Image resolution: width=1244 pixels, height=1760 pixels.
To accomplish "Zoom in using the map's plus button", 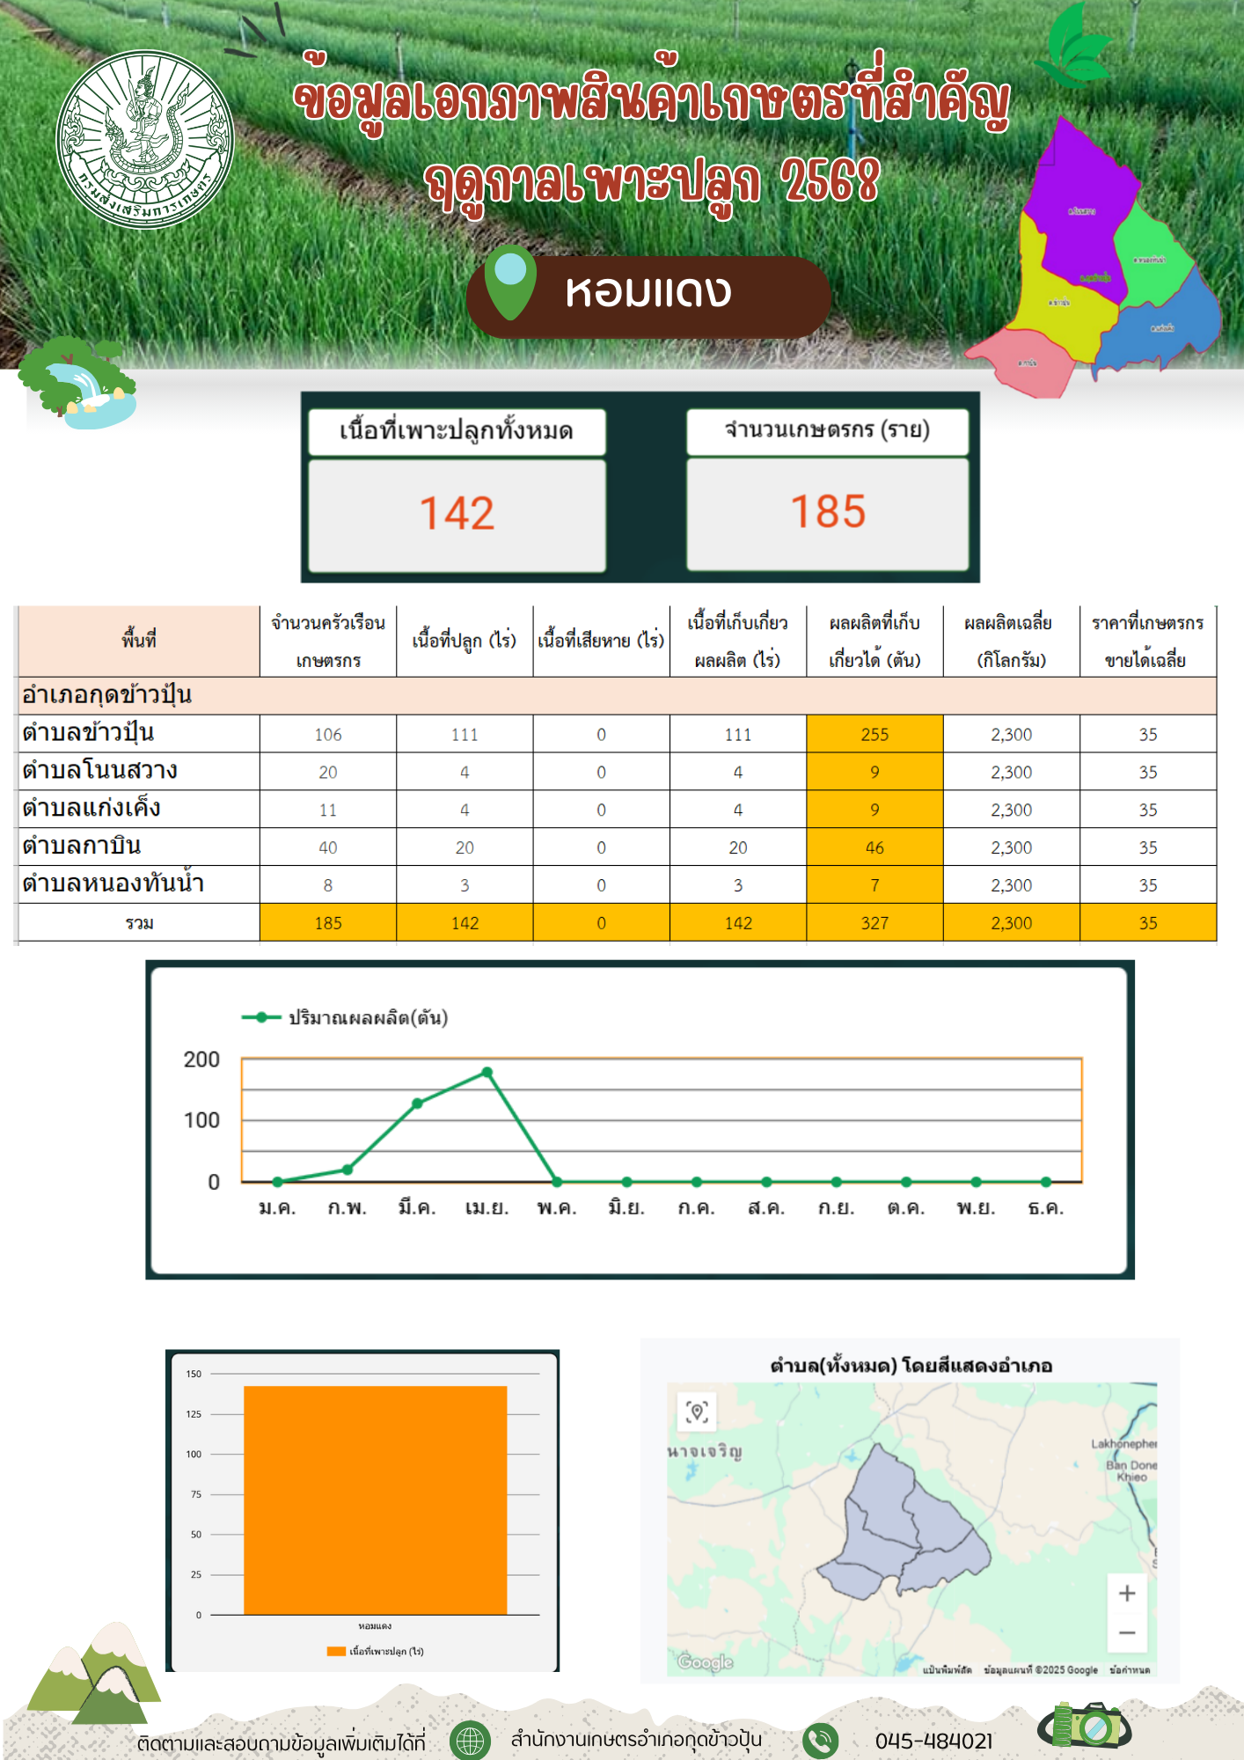I will pyautogui.click(x=1126, y=1593).
